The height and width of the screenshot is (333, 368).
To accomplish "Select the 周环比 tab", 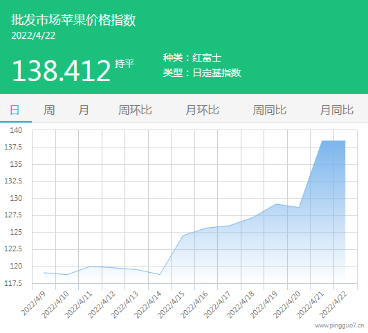I will (135, 110).
